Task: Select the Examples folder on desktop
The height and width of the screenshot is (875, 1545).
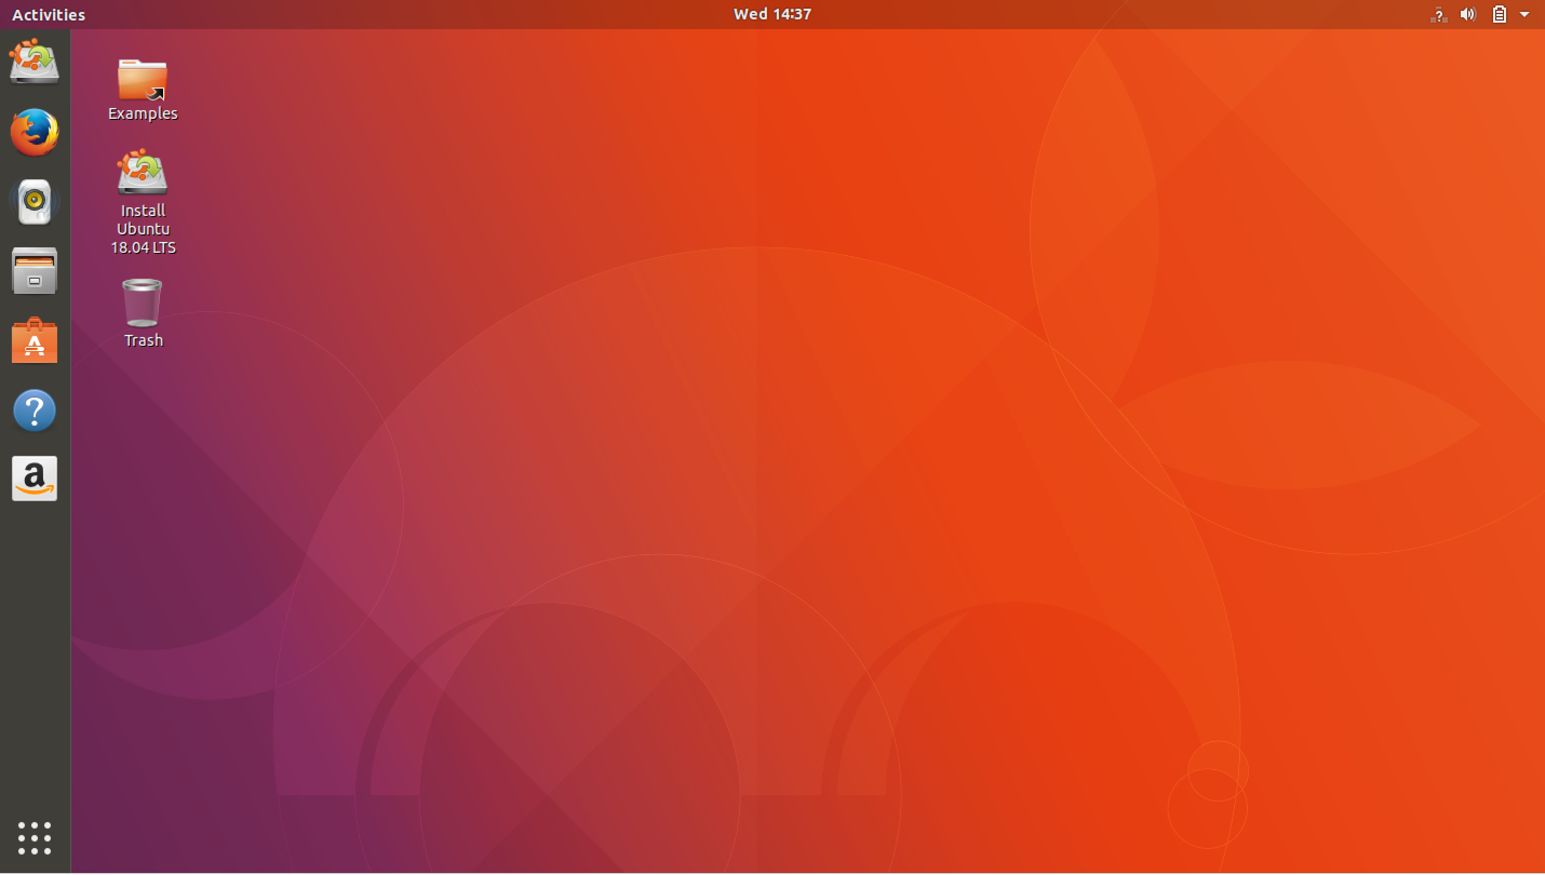Action: pos(143,79)
